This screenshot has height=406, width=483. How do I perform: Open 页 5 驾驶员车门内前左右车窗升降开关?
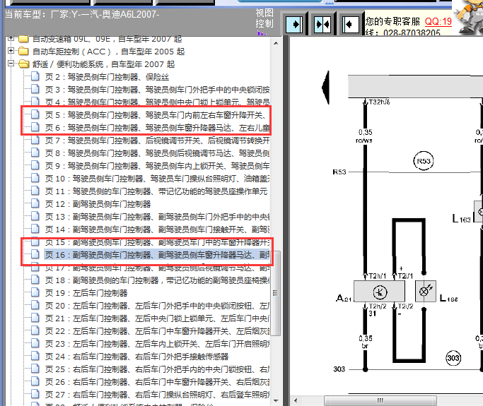157,115
